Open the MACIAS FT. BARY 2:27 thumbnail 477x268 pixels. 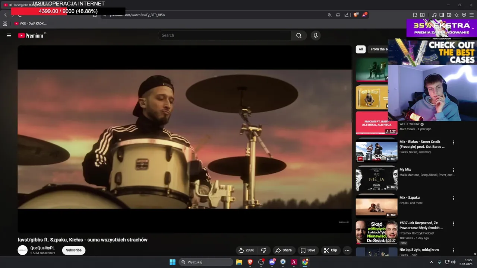(376, 123)
